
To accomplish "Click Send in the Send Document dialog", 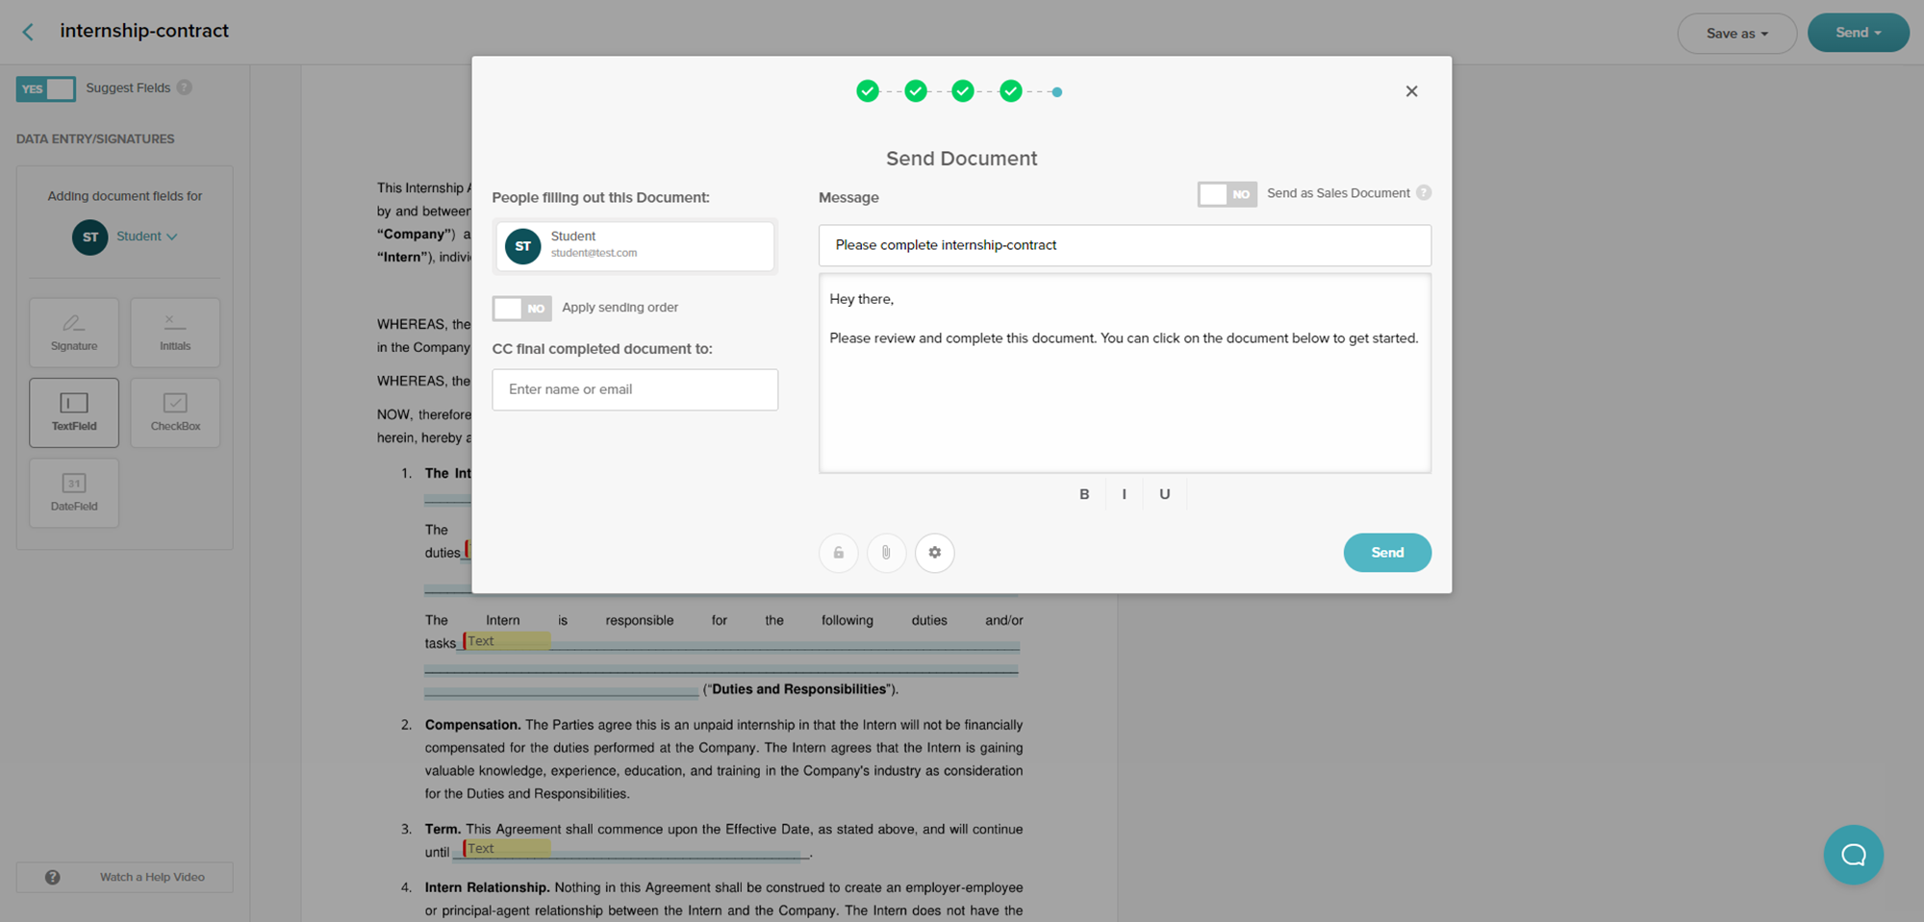I will (x=1386, y=552).
